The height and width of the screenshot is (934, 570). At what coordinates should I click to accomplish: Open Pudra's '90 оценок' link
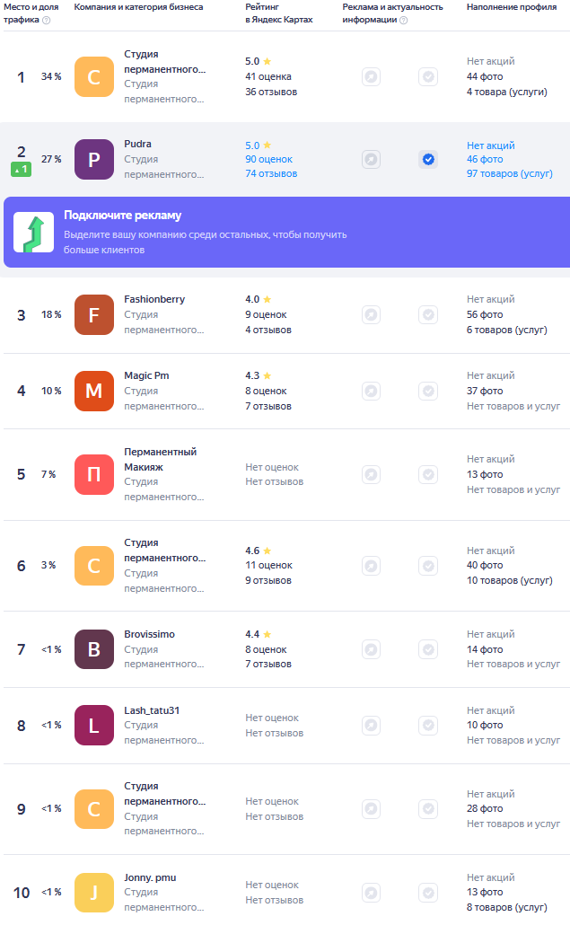(268, 159)
